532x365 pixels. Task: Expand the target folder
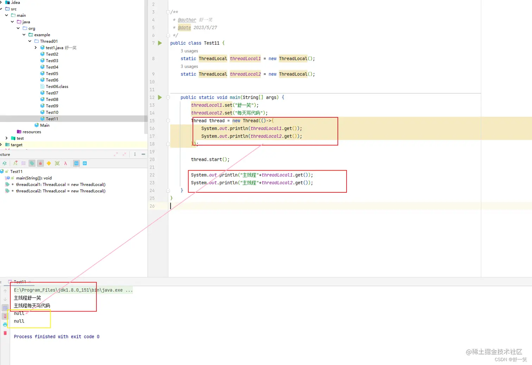(x=1, y=145)
